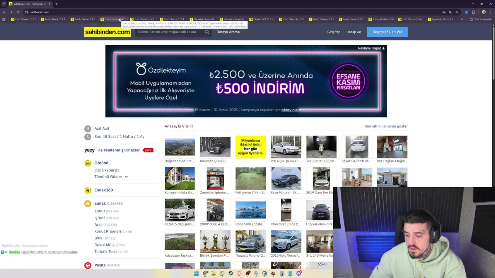This screenshot has width=495, height=278.
Task: Click the Acil Acil exclamation icon
Action: tap(88, 129)
